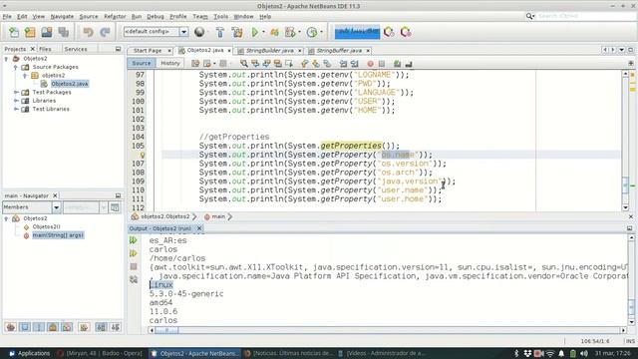Toggle Sort by Name button in Navigator
The image size is (638, 359).
(x=102, y=327)
